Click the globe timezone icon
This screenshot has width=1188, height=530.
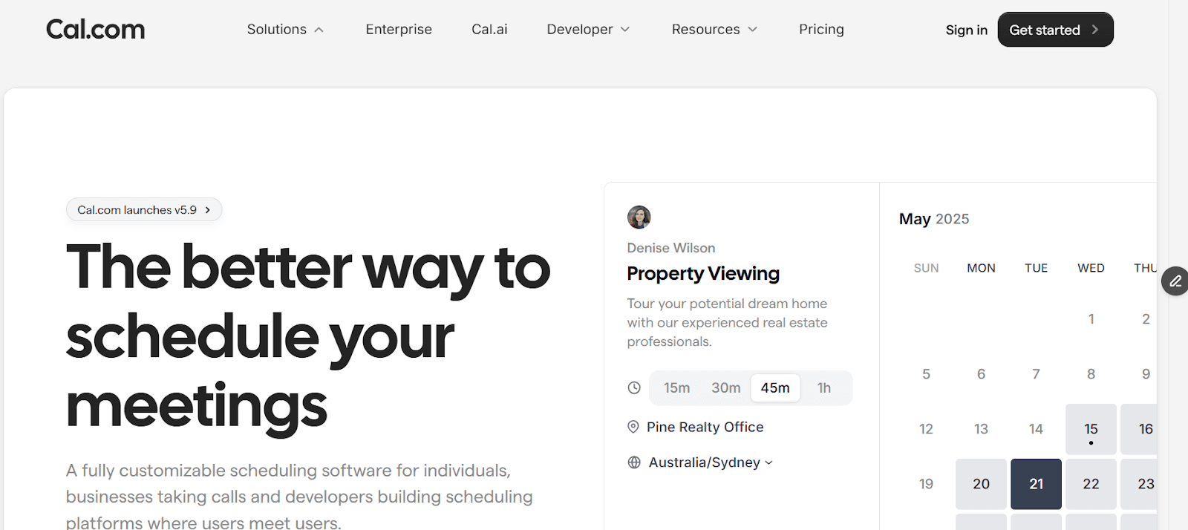tap(634, 462)
